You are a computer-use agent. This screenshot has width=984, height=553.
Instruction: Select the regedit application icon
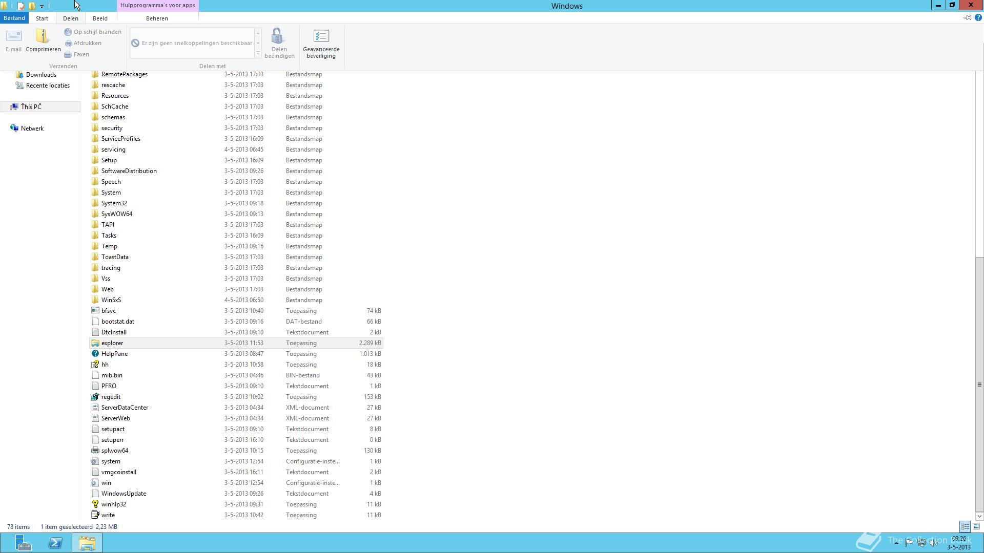pyautogui.click(x=95, y=397)
